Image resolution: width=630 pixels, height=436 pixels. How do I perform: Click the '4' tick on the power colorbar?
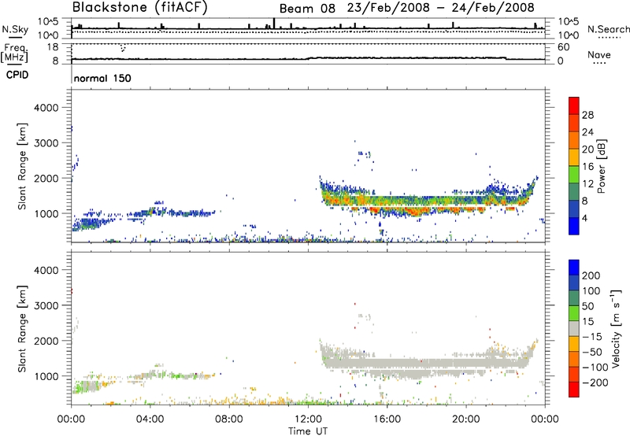[x=584, y=218]
